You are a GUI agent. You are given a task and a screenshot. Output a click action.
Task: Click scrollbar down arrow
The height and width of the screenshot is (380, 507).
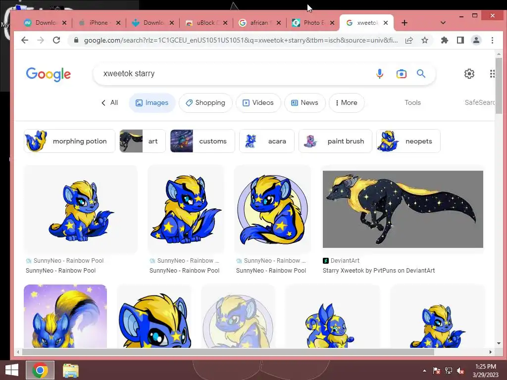pyautogui.click(x=499, y=343)
